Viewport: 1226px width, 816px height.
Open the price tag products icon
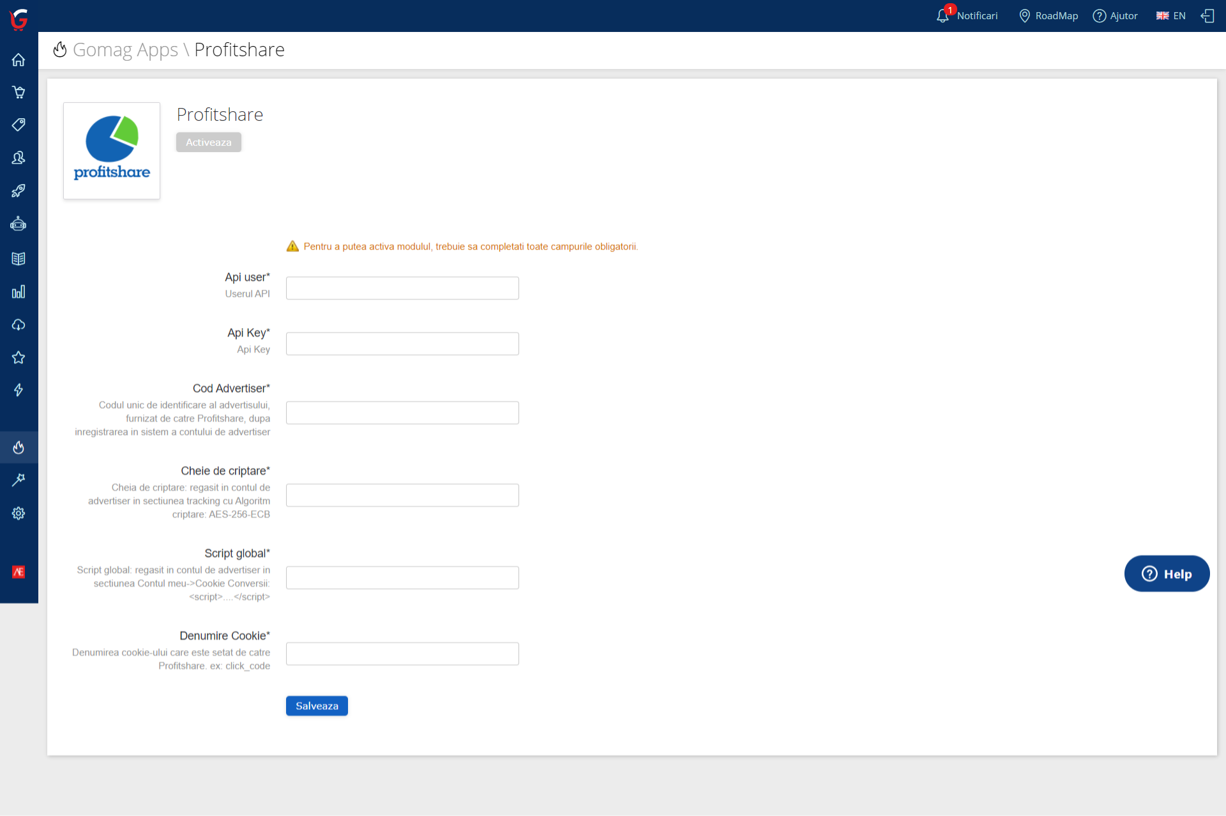[19, 125]
